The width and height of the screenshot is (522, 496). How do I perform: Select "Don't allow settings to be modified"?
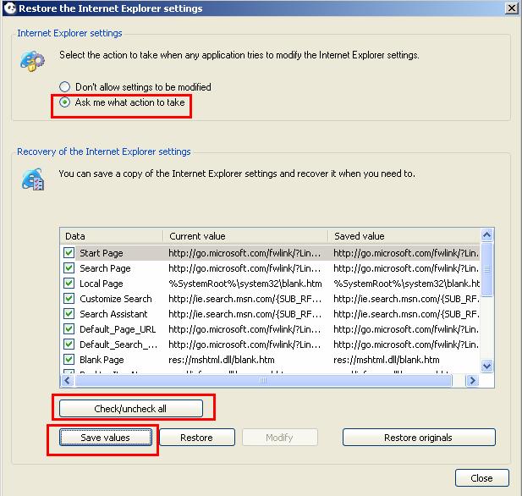[65, 87]
